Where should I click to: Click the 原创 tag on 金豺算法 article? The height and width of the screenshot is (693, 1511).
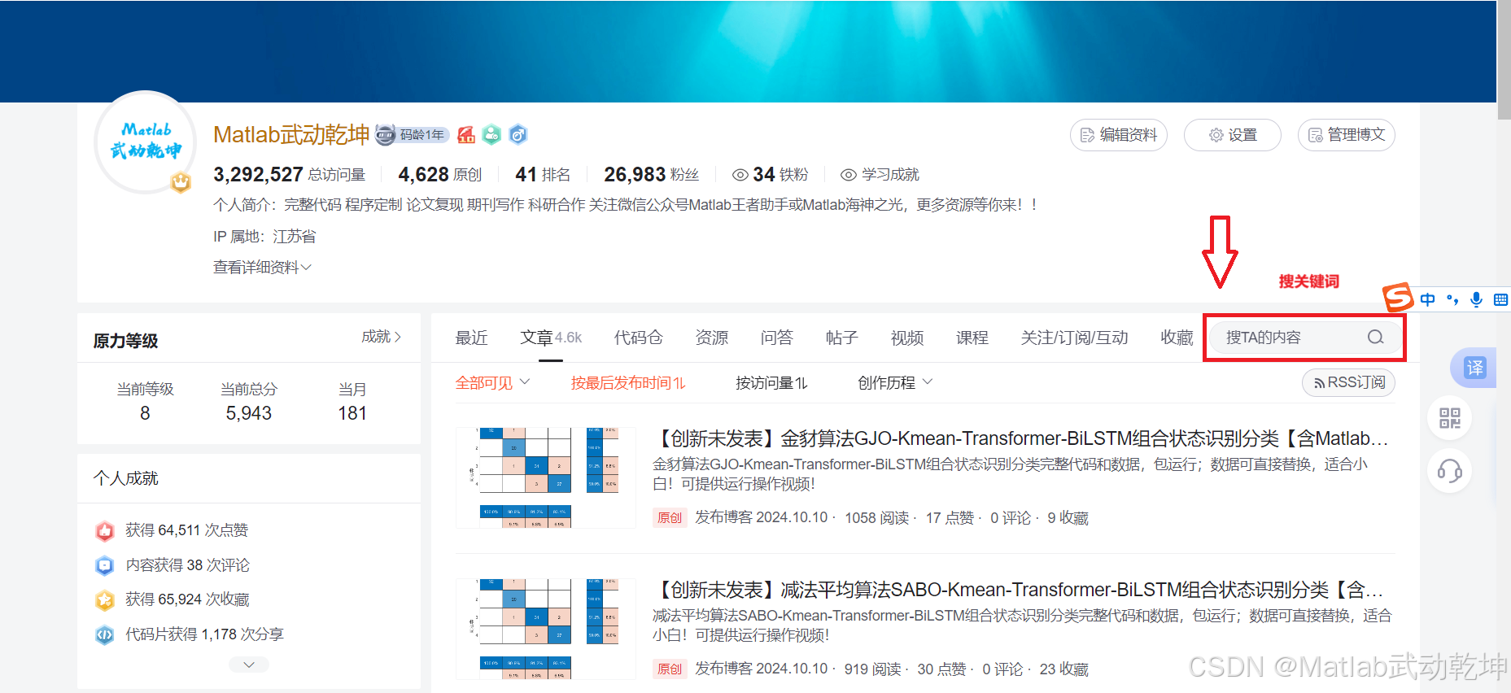tap(670, 518)
